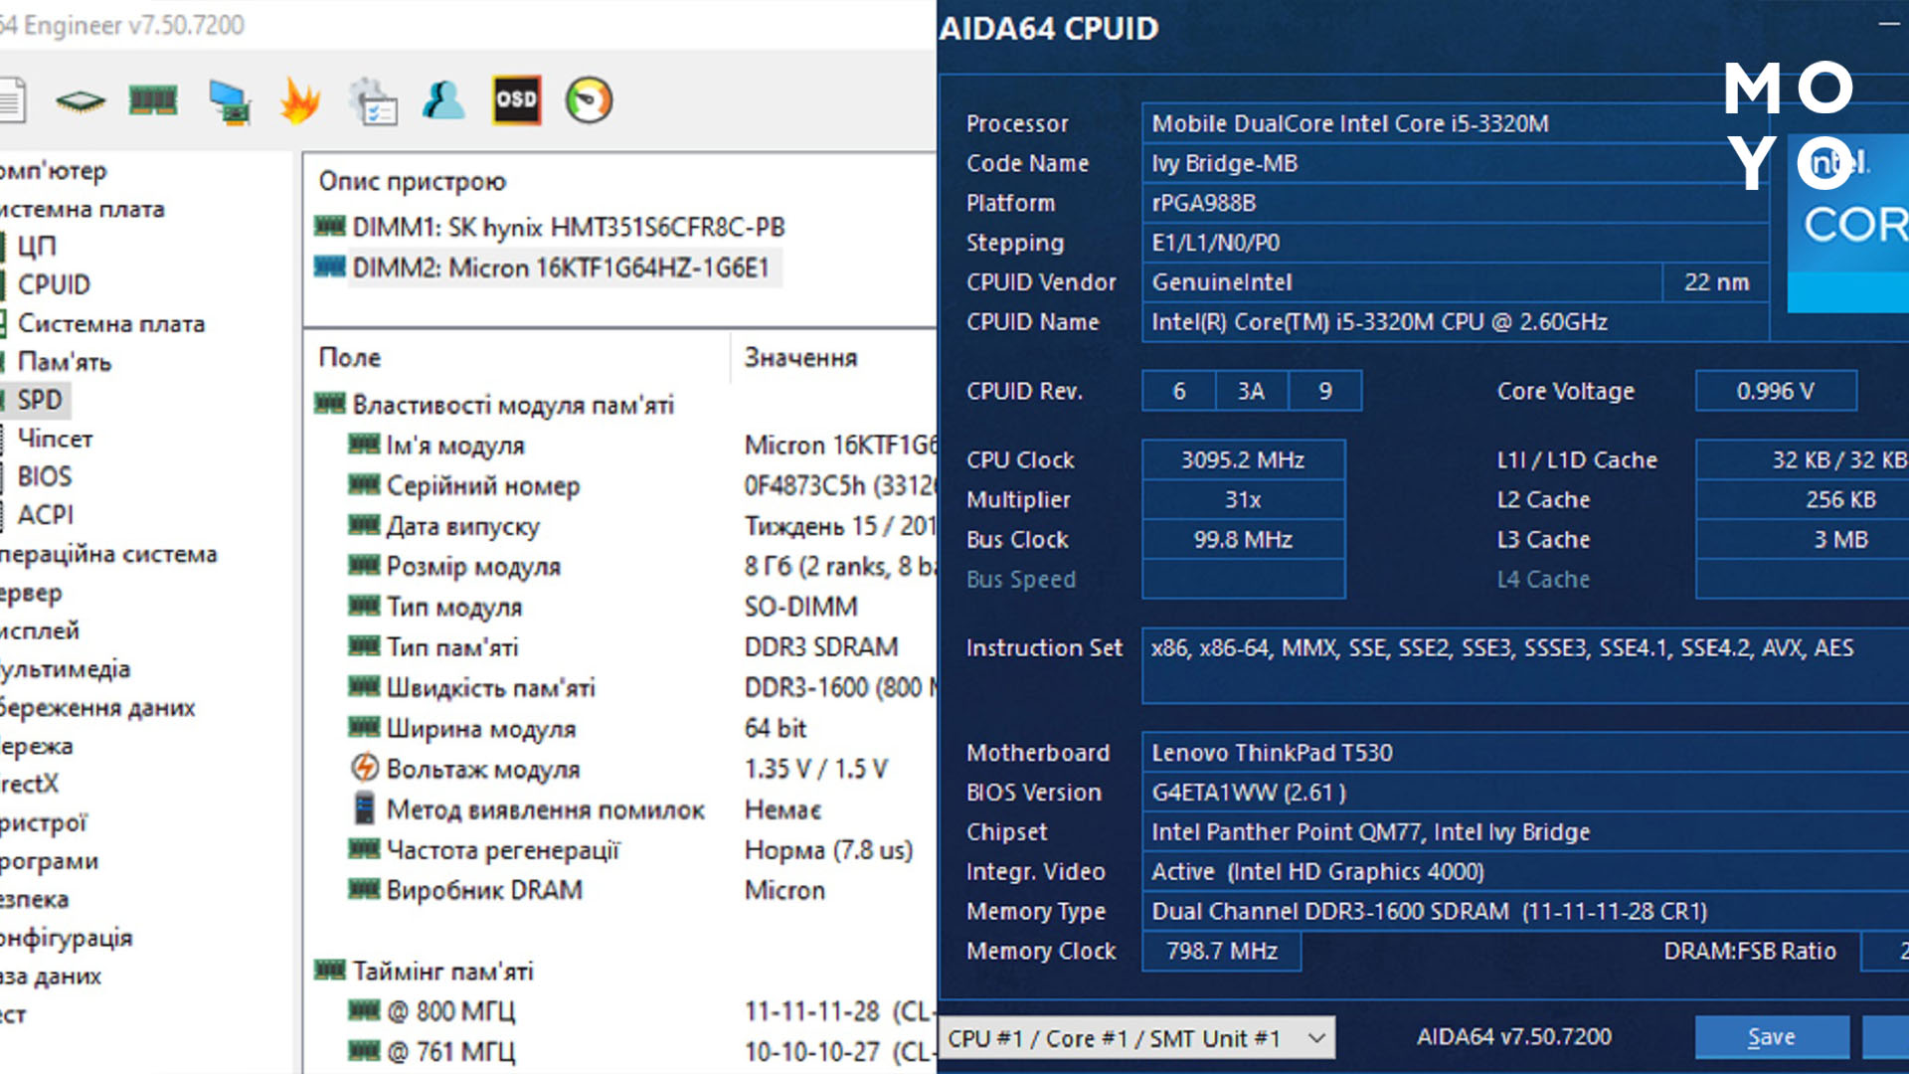
Task: Click the Memory Clock value 798.7 MHz
Action: pyautogui.click(x=1222, y=951)
